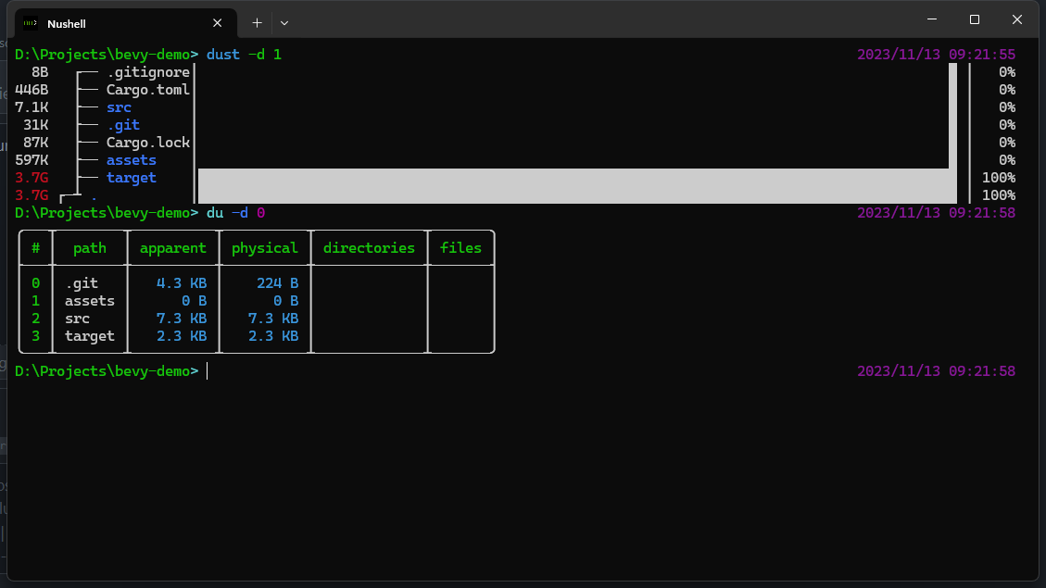Place the cursor in the command prompt
The height and width of the screenshot is (588, 1046).
(x=208, y=370)
